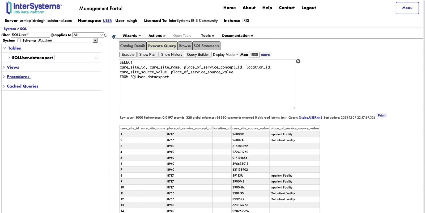This screenshot has width=425, height=213.
Task: Click the Show Plan button
Action: point(148,55)
